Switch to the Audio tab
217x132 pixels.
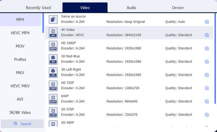click(131, 8)
